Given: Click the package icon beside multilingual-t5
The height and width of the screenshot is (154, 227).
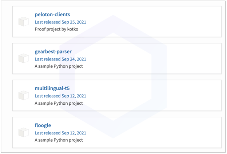Looking at the screenshot, I should pos(24,96).
